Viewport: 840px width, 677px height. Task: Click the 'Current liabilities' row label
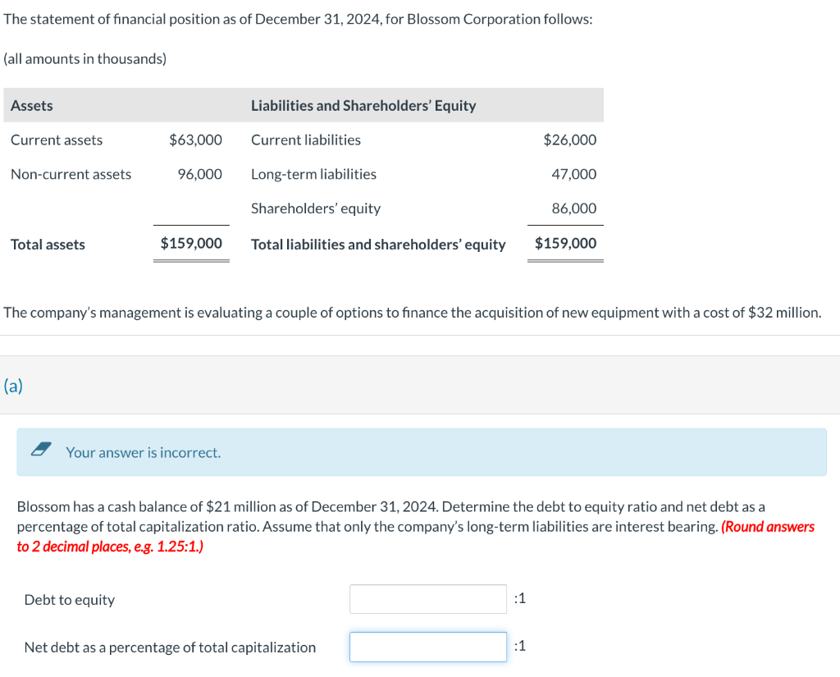tap(306, 140)
